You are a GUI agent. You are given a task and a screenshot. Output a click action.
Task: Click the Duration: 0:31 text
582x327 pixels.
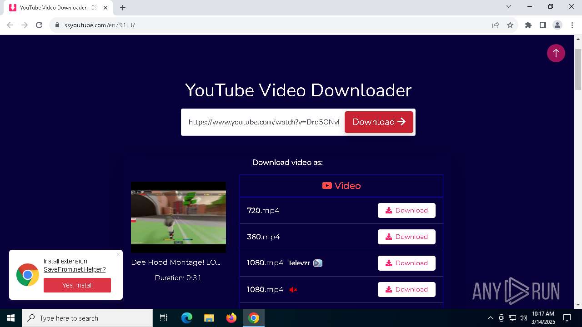coord(178,278)
